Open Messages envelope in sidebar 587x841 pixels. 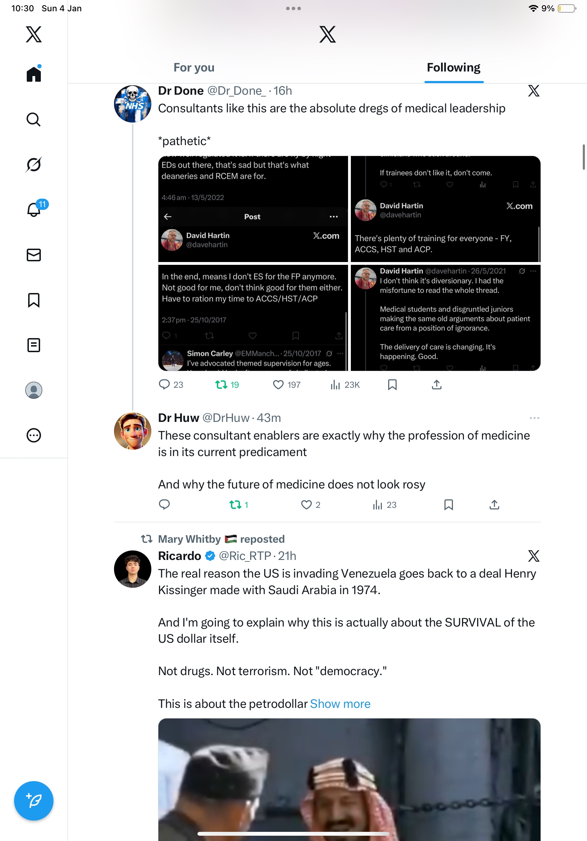[34, 255]
